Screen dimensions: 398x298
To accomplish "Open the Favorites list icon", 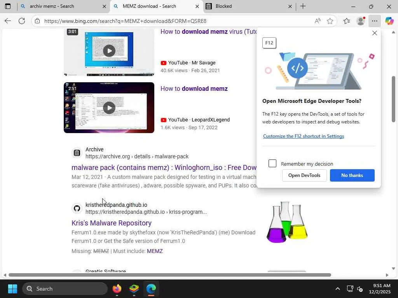I will click(x=347, y=21).
